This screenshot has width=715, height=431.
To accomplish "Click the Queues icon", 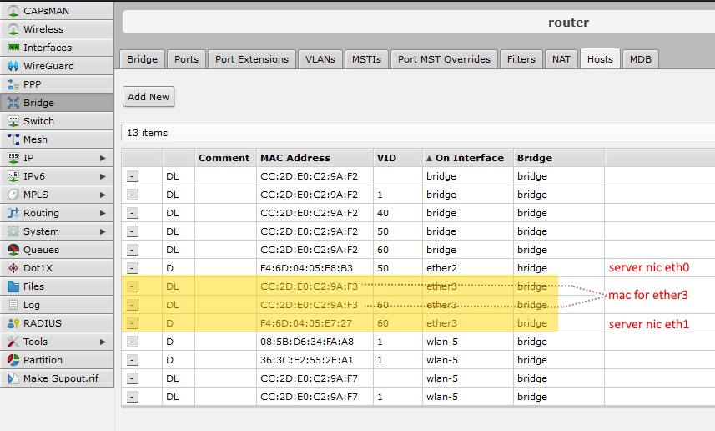I will click(13, 249).
